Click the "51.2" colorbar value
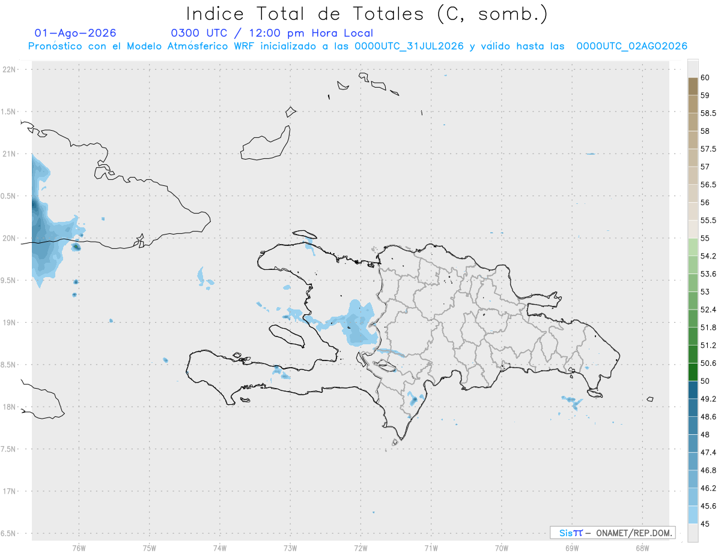Screen dimensions: 721x556 (x=708, y=345)
